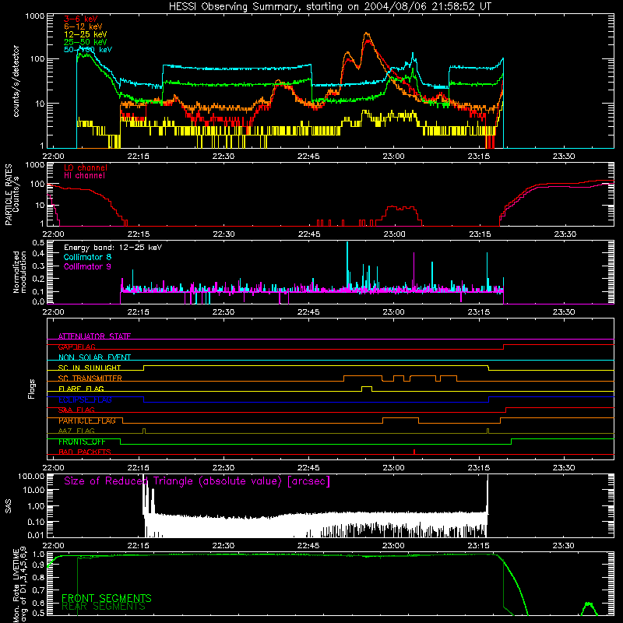Select the 6-12 keV legend label
Viewport: 623px width, 623px height.
point(83,26)
